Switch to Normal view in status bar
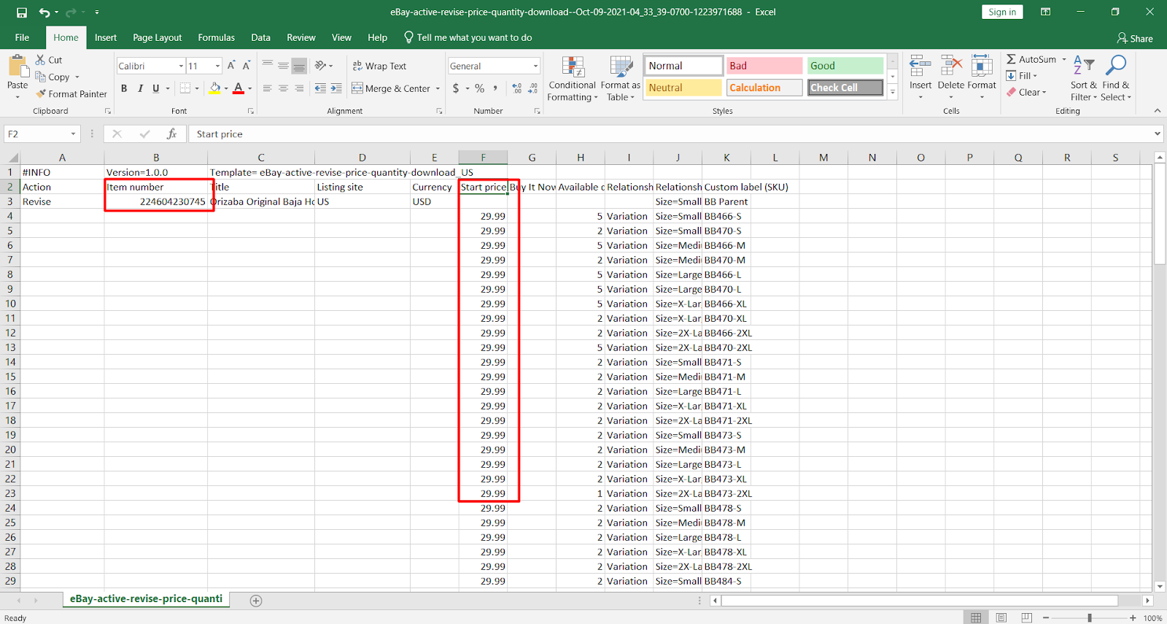 tap(976, 617)
